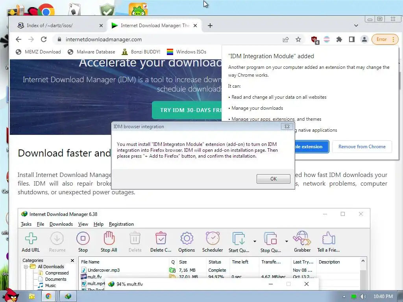Open the Registration menu in IDM

[121, 224]
